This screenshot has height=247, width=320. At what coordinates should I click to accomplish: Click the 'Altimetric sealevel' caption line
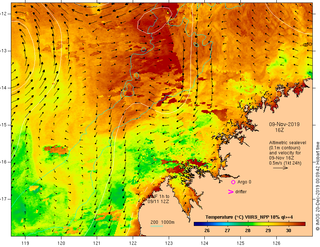[288, 143]
